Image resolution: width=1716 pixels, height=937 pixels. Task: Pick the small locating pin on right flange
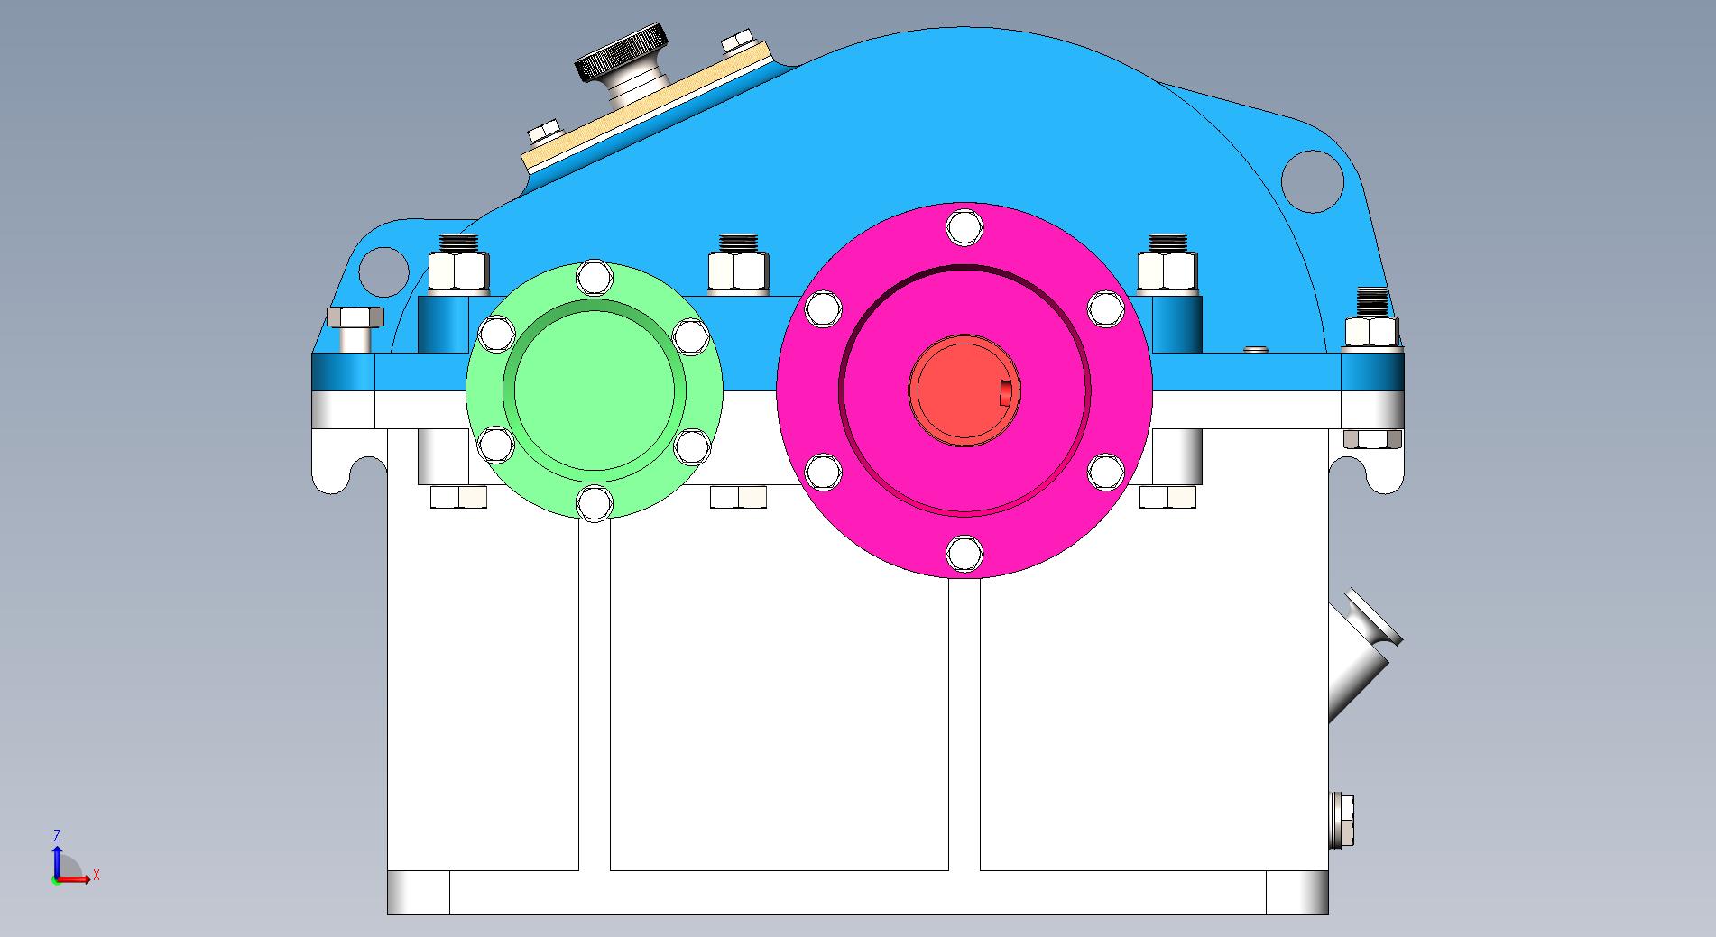(1255, 348)
